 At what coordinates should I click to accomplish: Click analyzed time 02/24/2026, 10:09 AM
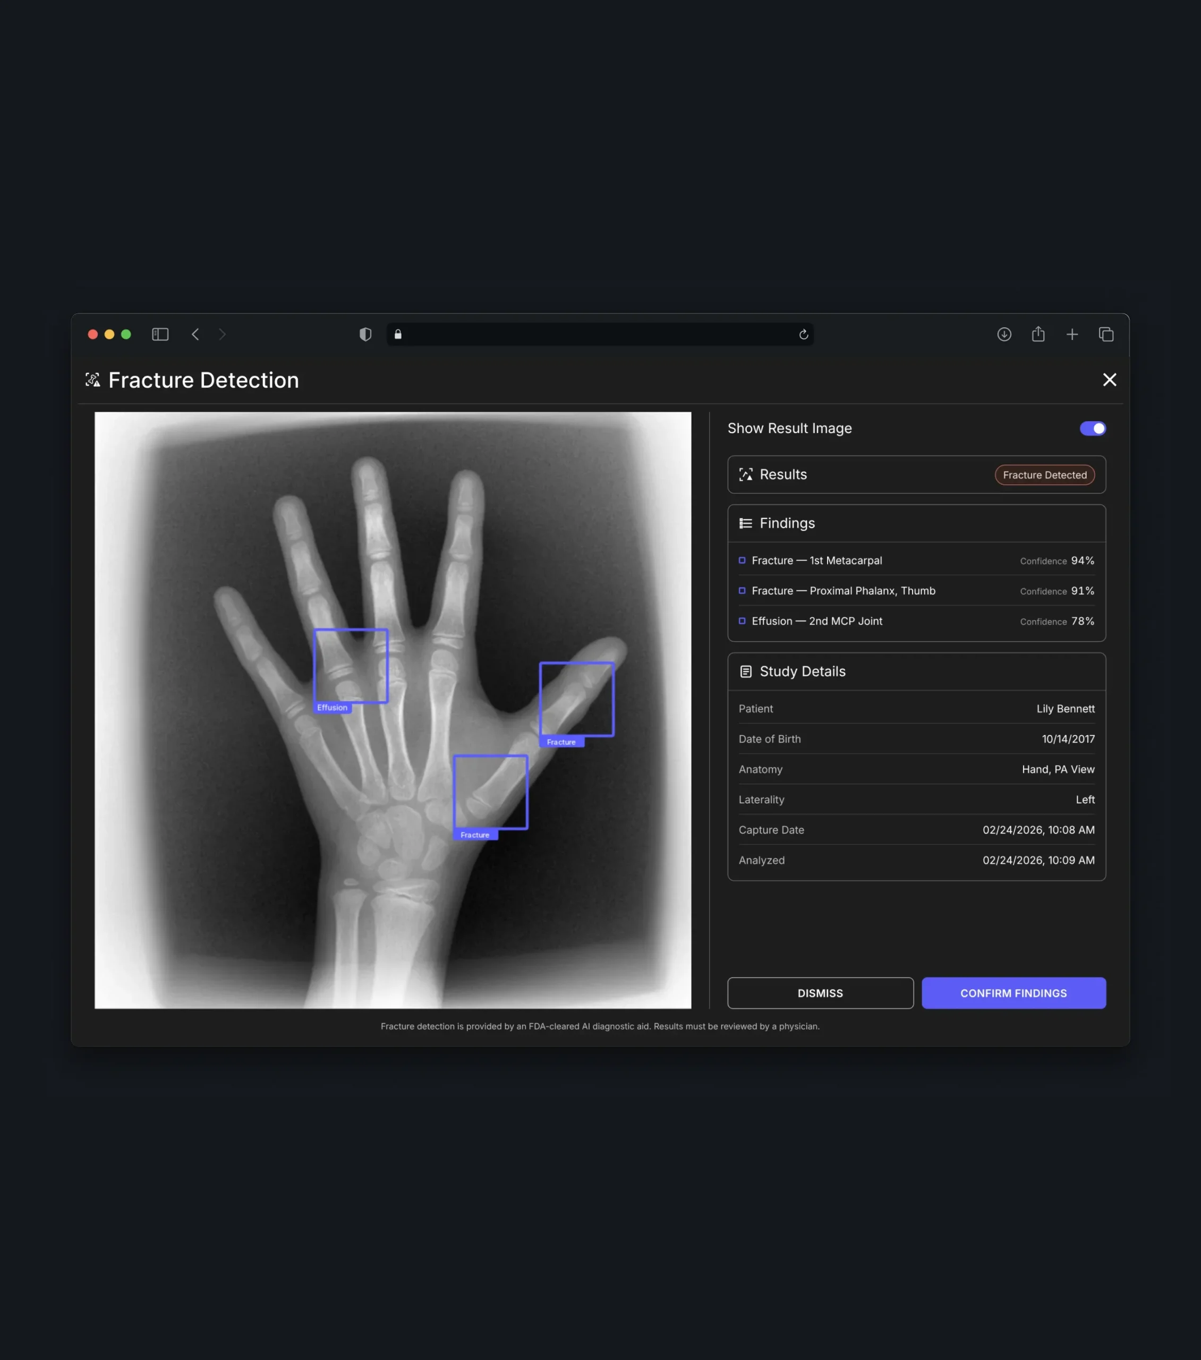[x=1038, y=860]
